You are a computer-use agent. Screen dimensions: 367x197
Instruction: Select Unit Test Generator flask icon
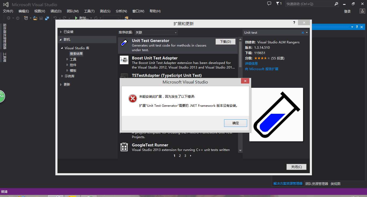(124, 43)
